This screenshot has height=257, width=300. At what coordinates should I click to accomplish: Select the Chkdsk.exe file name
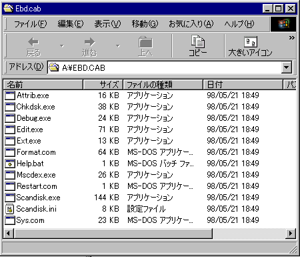(35, 107)
